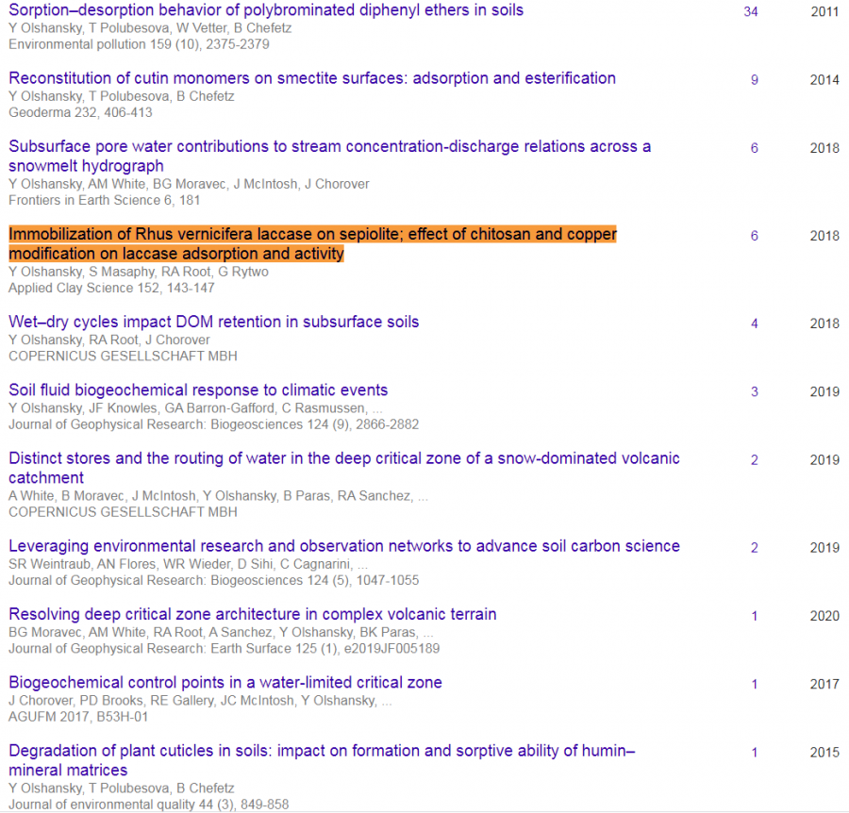849x813 pixels.
Task: Select authors 'Y Olshansky, S Masaphy, RA Root, G Rytwo'
Action: [x=138, y=272]
